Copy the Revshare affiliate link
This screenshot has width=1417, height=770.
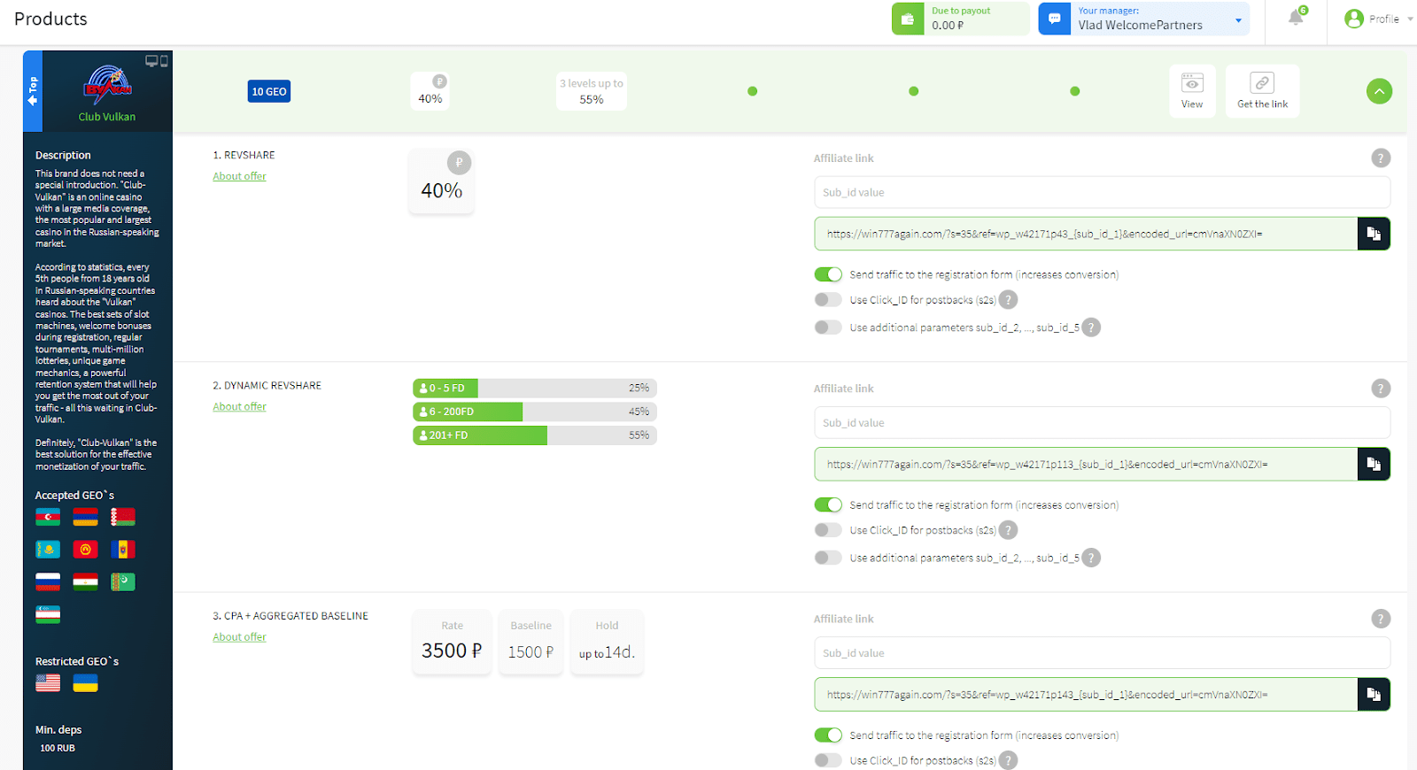[1374, 234]
